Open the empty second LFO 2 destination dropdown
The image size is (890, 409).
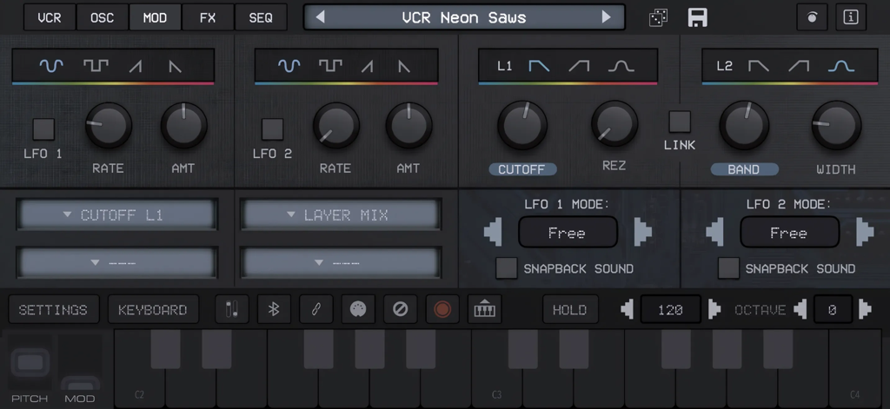point(341,262)
